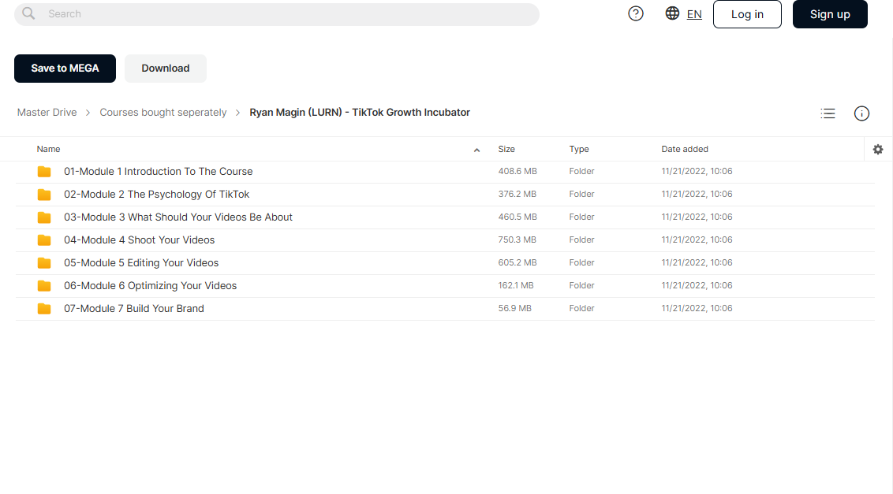Click date added cell in Module 2 row

coord(697,194)
